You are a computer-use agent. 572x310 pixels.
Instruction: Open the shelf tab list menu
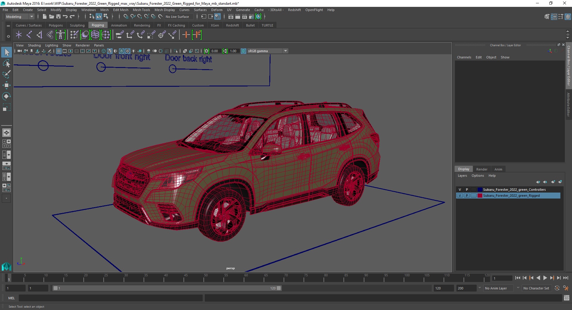(x=8, y=26)
